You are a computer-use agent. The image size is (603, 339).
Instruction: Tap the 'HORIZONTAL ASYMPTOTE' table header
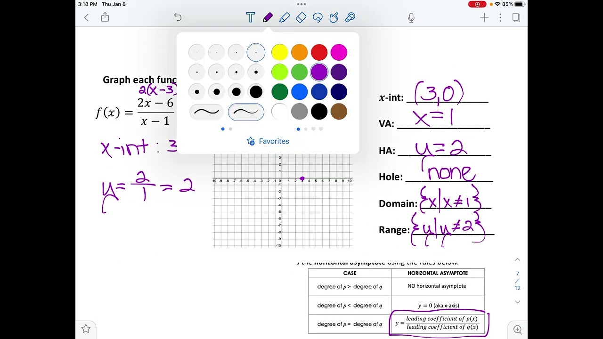[x=438, y=273]
